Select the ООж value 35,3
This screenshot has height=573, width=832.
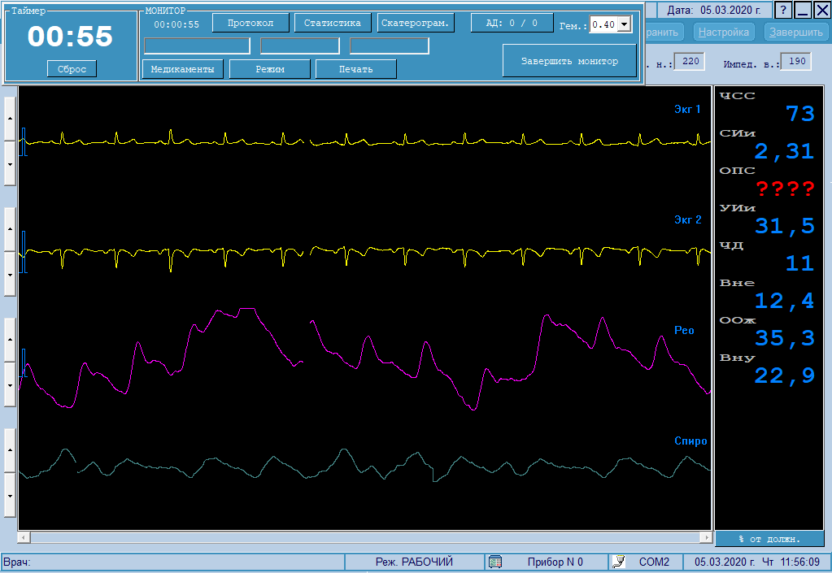[784, 338]
